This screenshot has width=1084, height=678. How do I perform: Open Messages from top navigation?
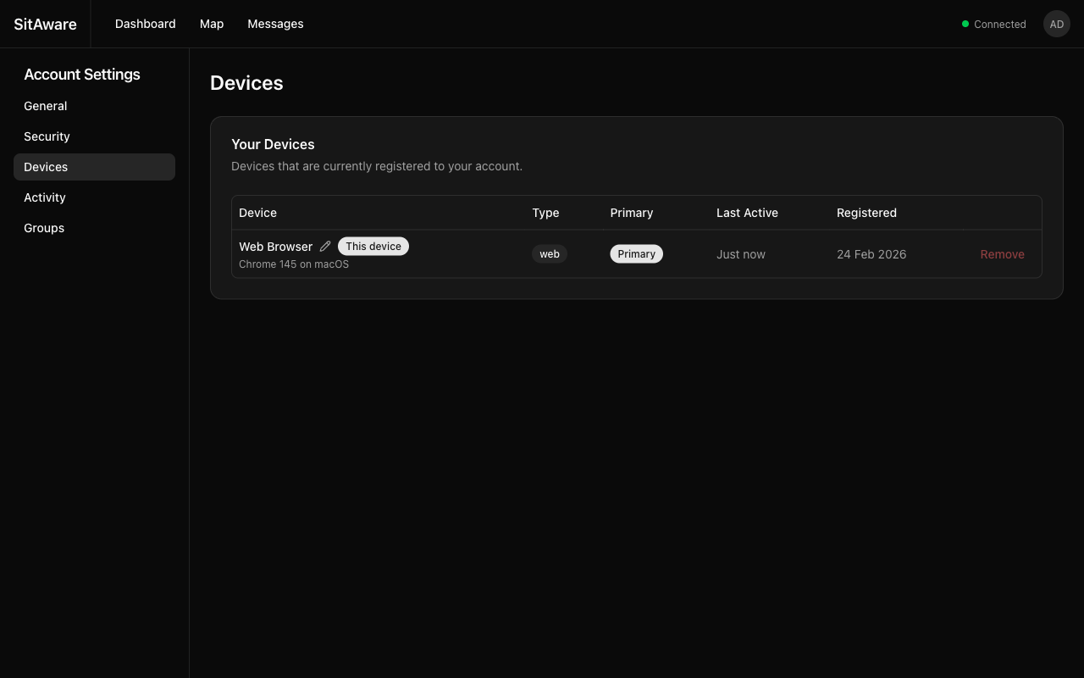click(x=275, y=24)
